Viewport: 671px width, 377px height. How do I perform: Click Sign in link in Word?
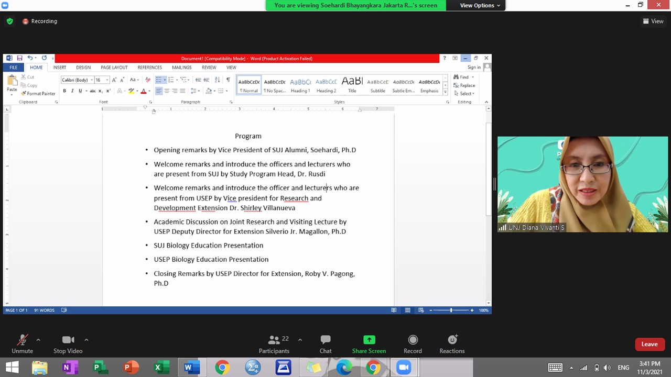click(x=474, y=68)
